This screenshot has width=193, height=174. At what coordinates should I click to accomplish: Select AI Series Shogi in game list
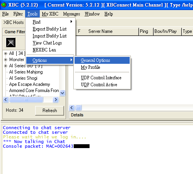[23, 78]
